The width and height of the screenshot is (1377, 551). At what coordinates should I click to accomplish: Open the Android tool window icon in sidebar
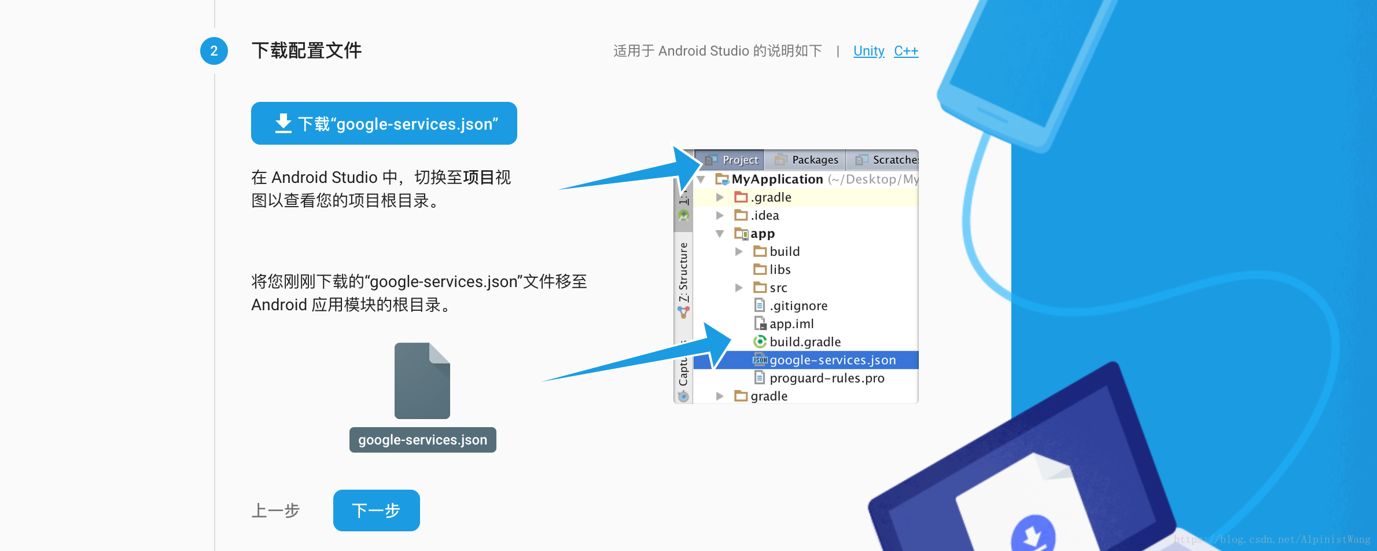(683, 215)
